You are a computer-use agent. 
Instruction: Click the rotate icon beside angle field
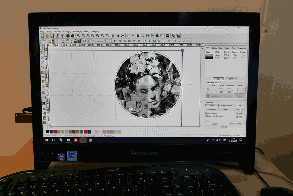[x=85, y=41]
